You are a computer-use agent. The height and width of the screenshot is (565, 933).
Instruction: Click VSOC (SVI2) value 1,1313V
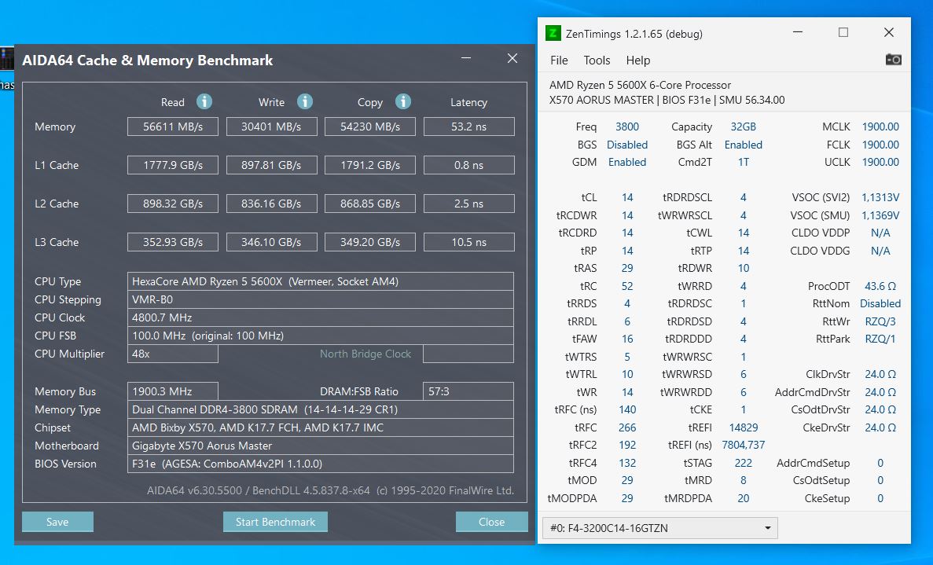click(x=880, y=197)
